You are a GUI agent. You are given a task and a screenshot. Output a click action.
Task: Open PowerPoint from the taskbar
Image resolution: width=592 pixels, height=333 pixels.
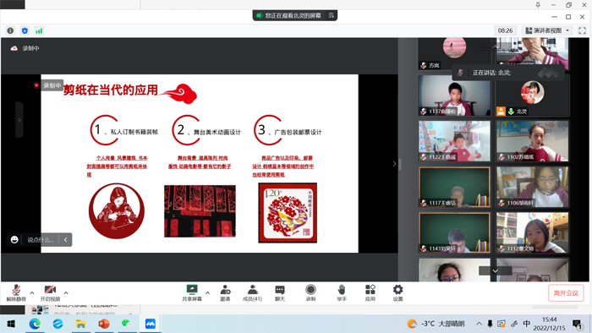coord(104,324)
